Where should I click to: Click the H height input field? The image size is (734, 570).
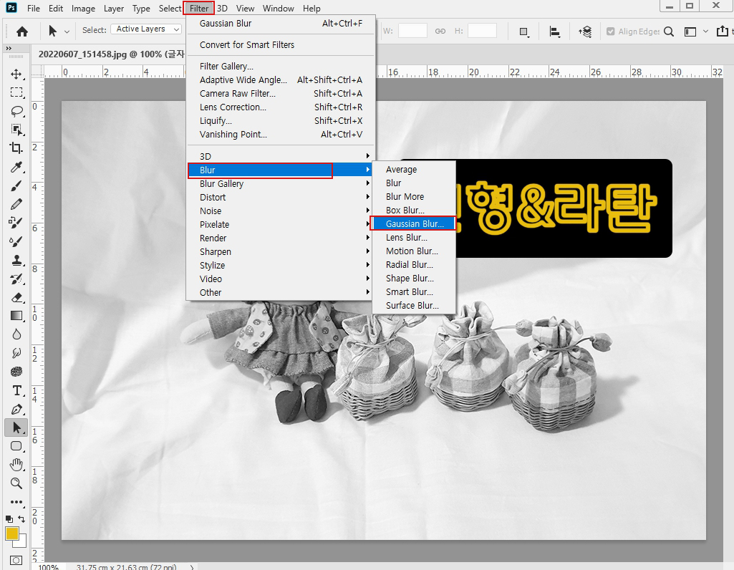coord(482,31)
